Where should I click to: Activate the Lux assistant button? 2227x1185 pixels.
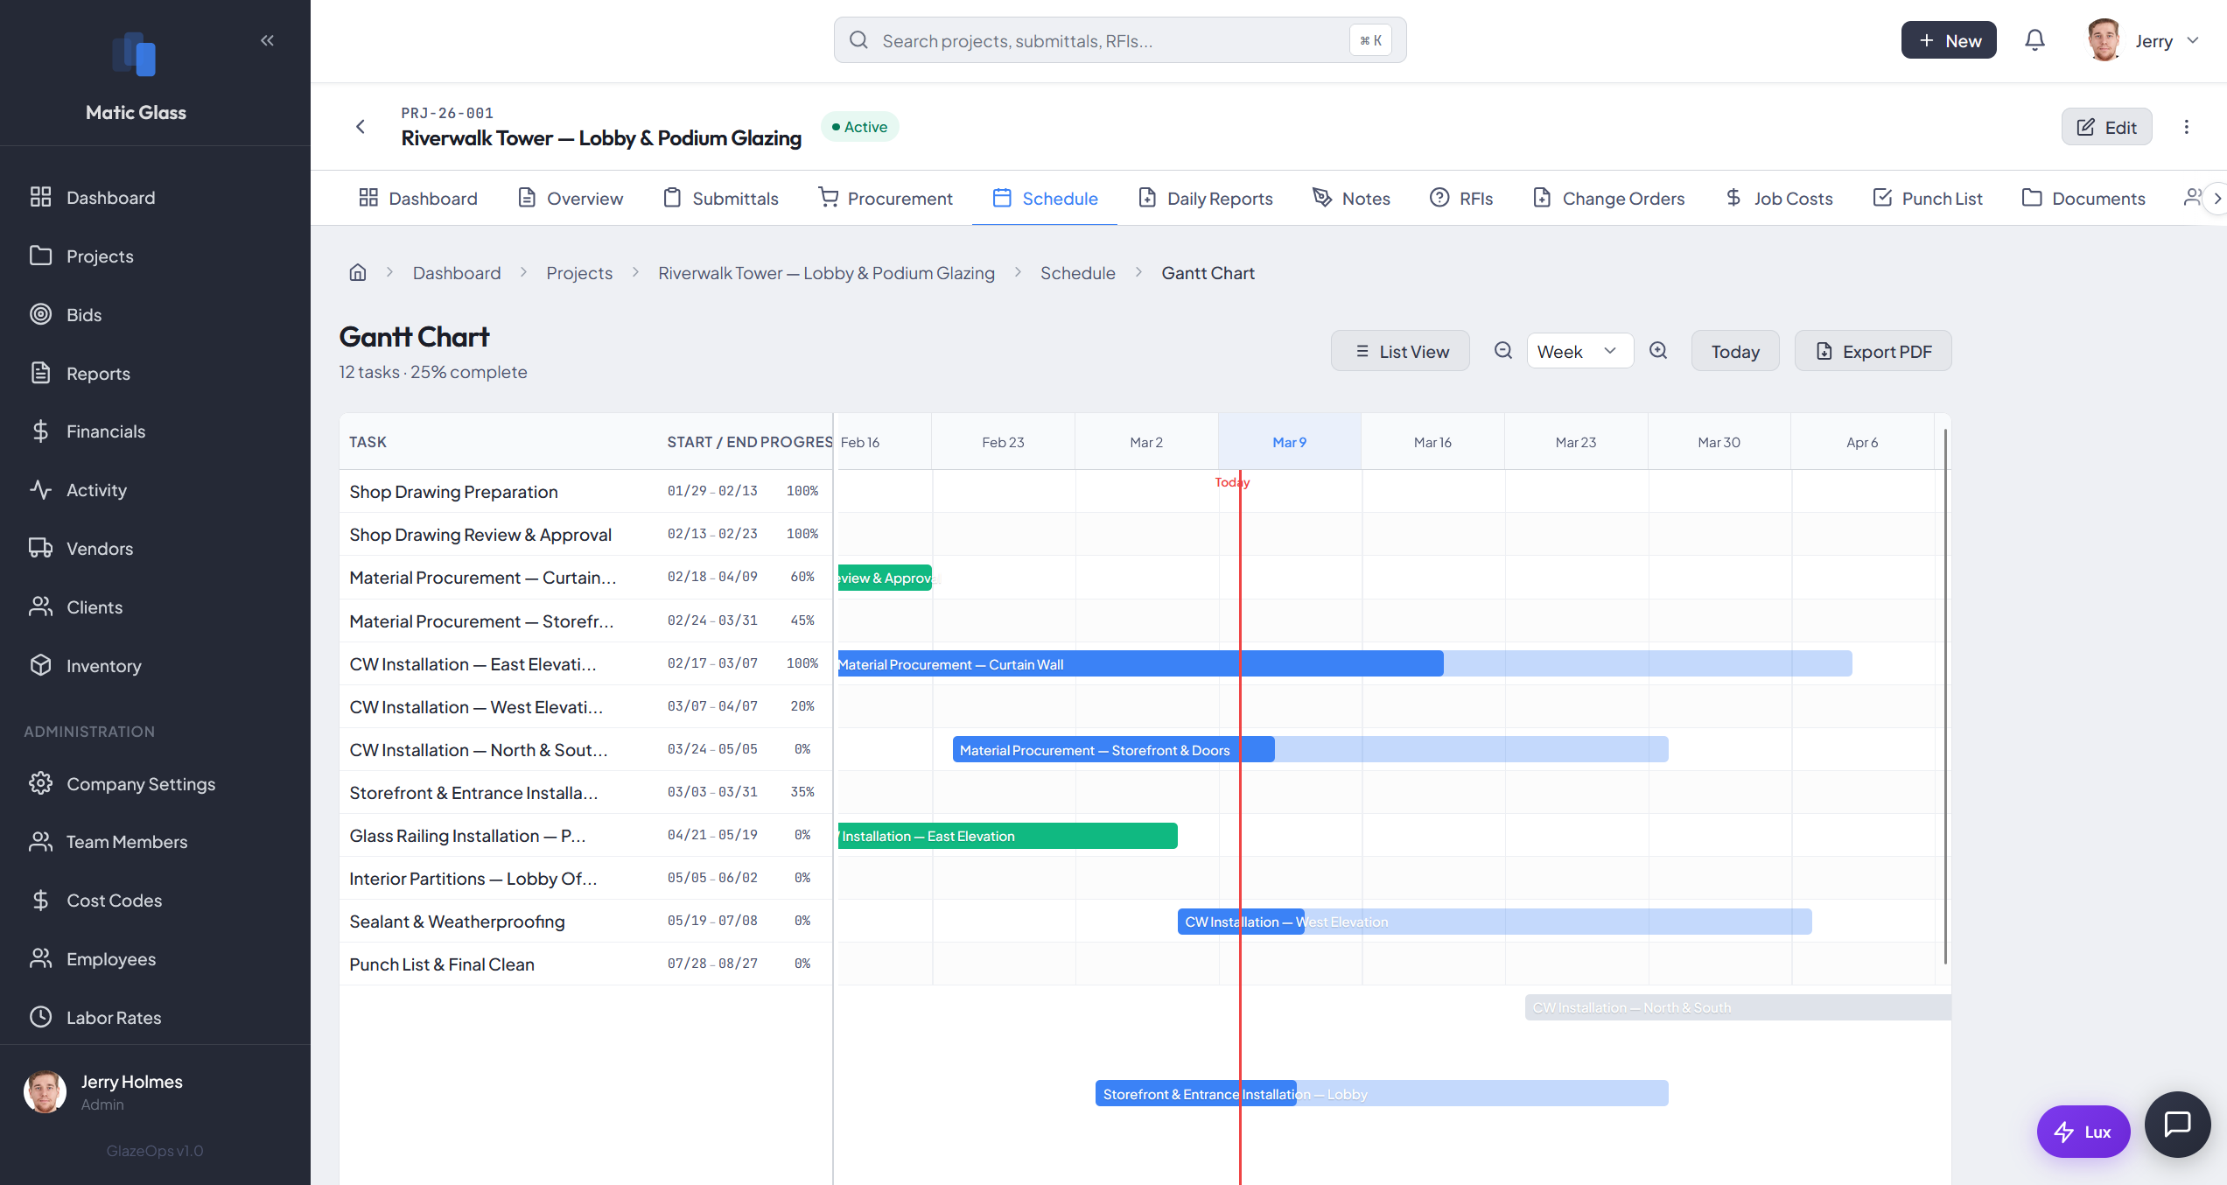[2083, 1131]
